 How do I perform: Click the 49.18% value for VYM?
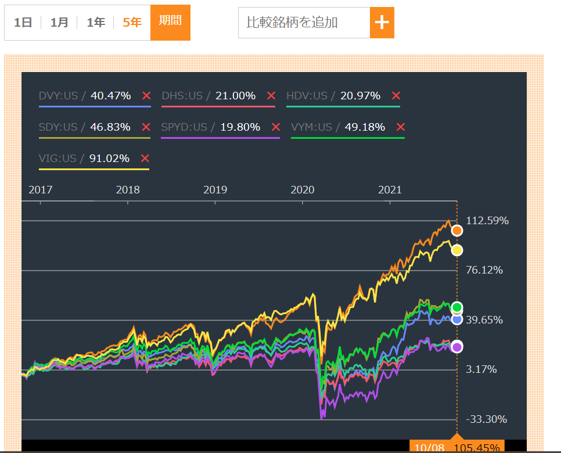click(365, 127)
